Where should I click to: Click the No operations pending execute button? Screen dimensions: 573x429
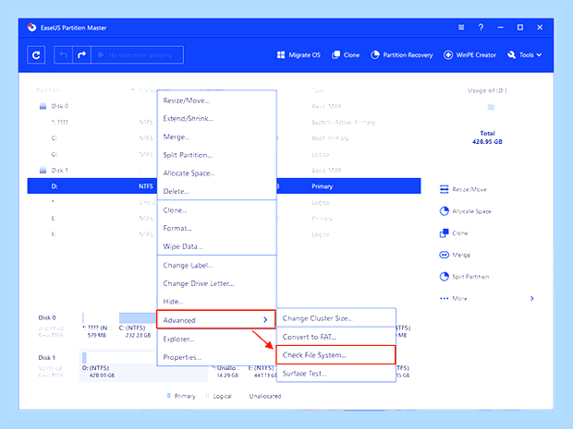[137, 55]
